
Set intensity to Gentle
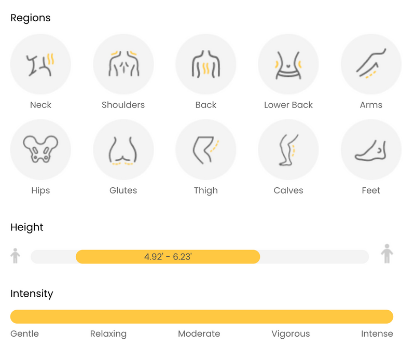coord(24,334)
